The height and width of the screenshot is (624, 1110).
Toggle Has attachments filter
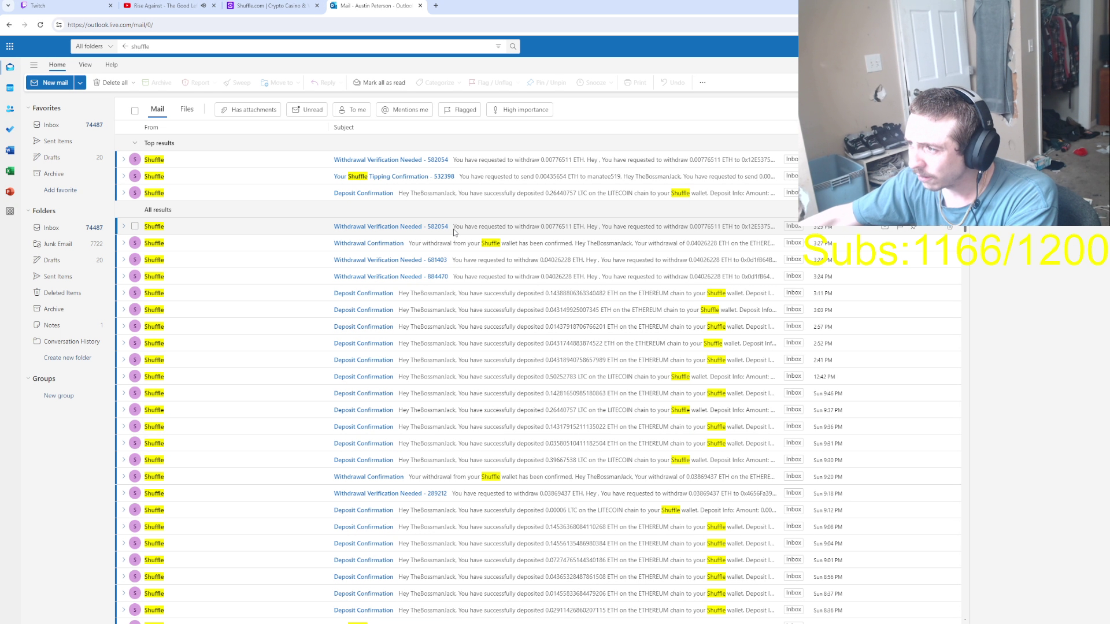(248, 110)
